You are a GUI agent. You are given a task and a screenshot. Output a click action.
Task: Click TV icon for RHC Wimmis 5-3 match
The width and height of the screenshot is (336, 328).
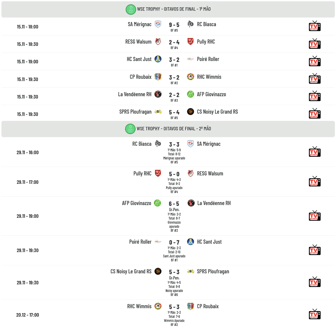(314, 314)
